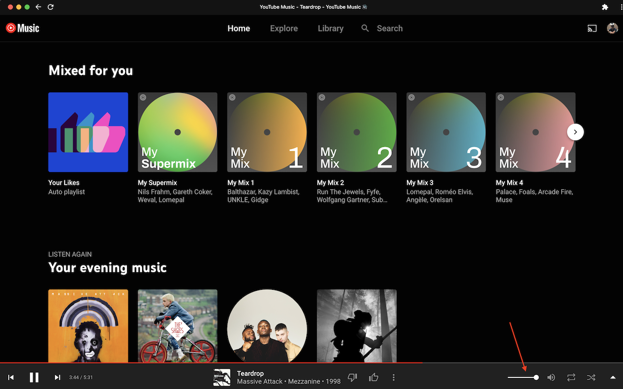Open the cast to device icon

(592, 28)
